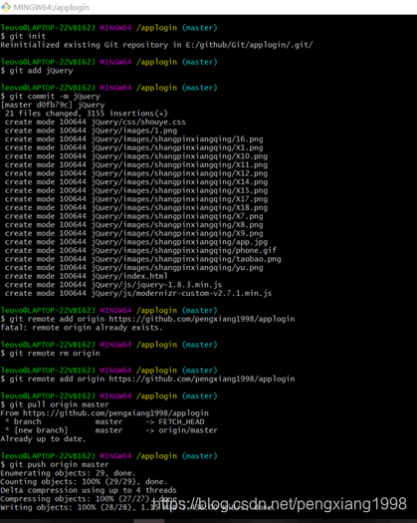Select the '$ git remote rm origin' command
Viewport: 417px width, 523px height.
51,354
